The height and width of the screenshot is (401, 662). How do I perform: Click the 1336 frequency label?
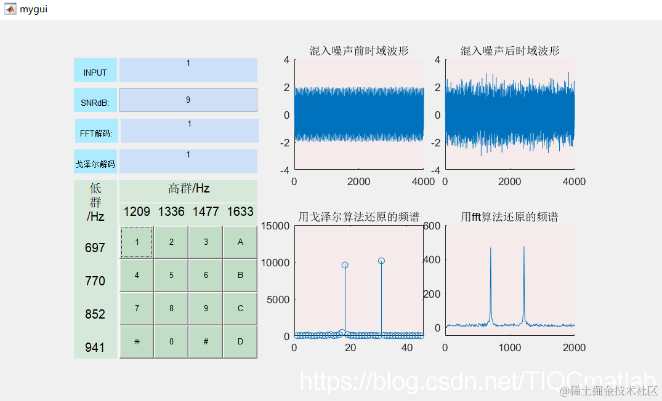click(171, 211)
